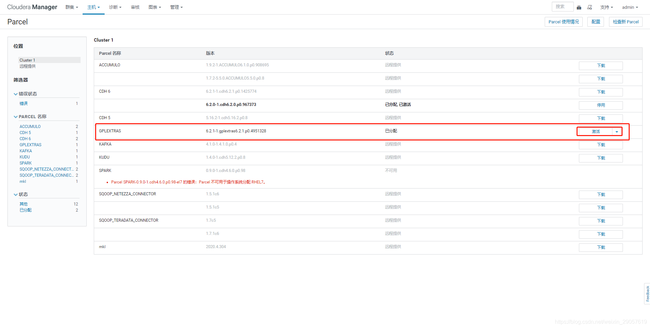Open the 管理 menu

pos(176,7)
